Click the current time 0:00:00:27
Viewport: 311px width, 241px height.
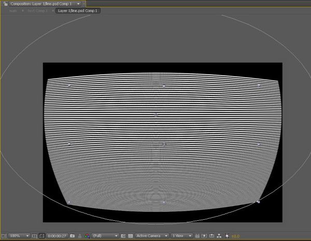click(57, 236)
